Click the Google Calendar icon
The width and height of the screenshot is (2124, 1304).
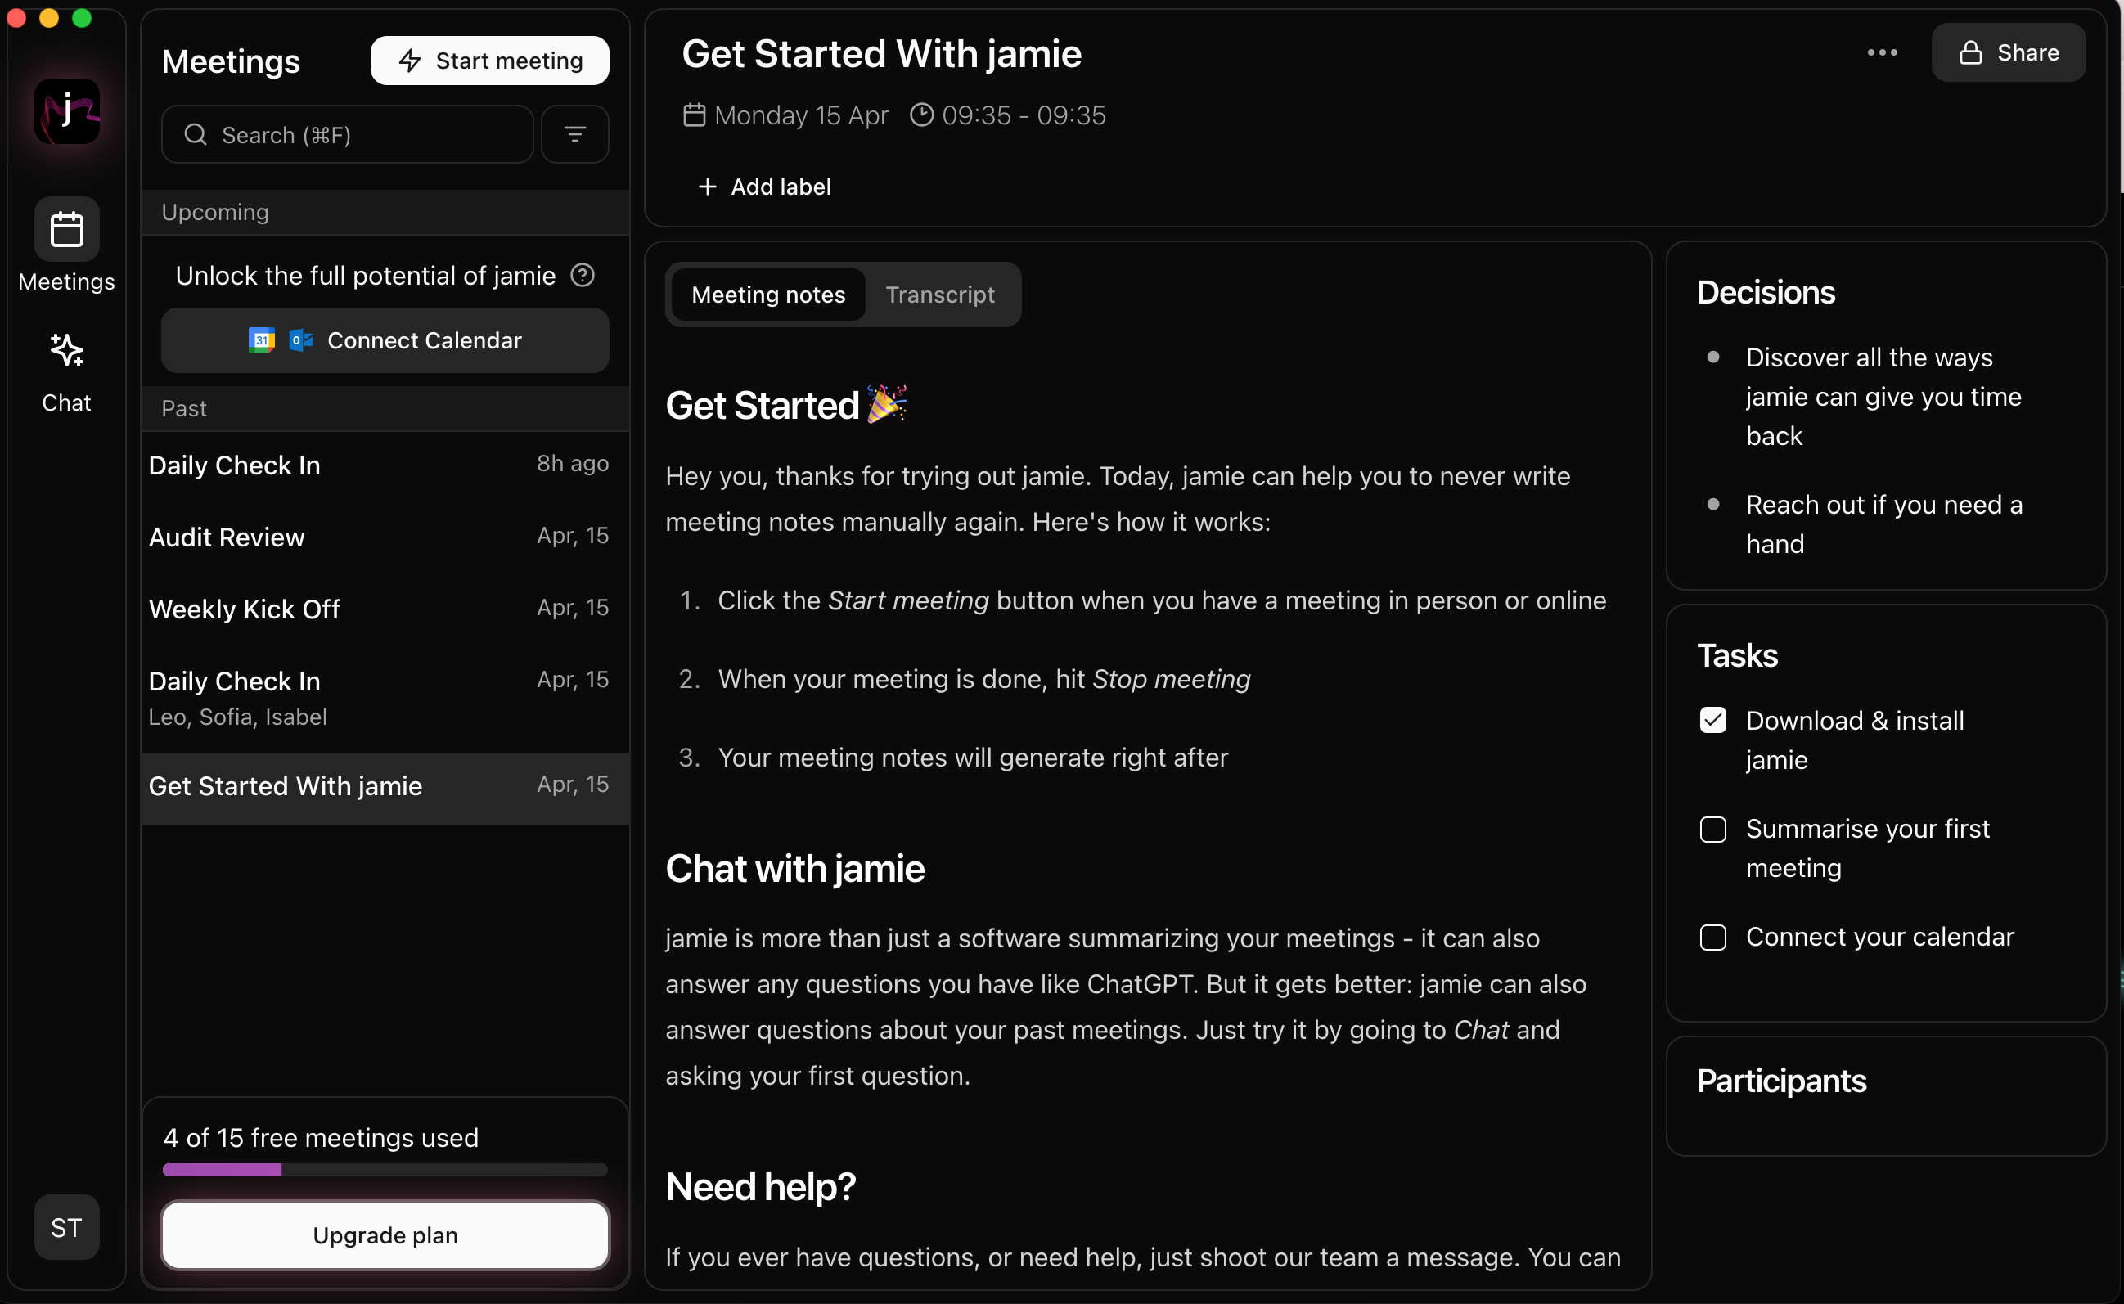261,340
